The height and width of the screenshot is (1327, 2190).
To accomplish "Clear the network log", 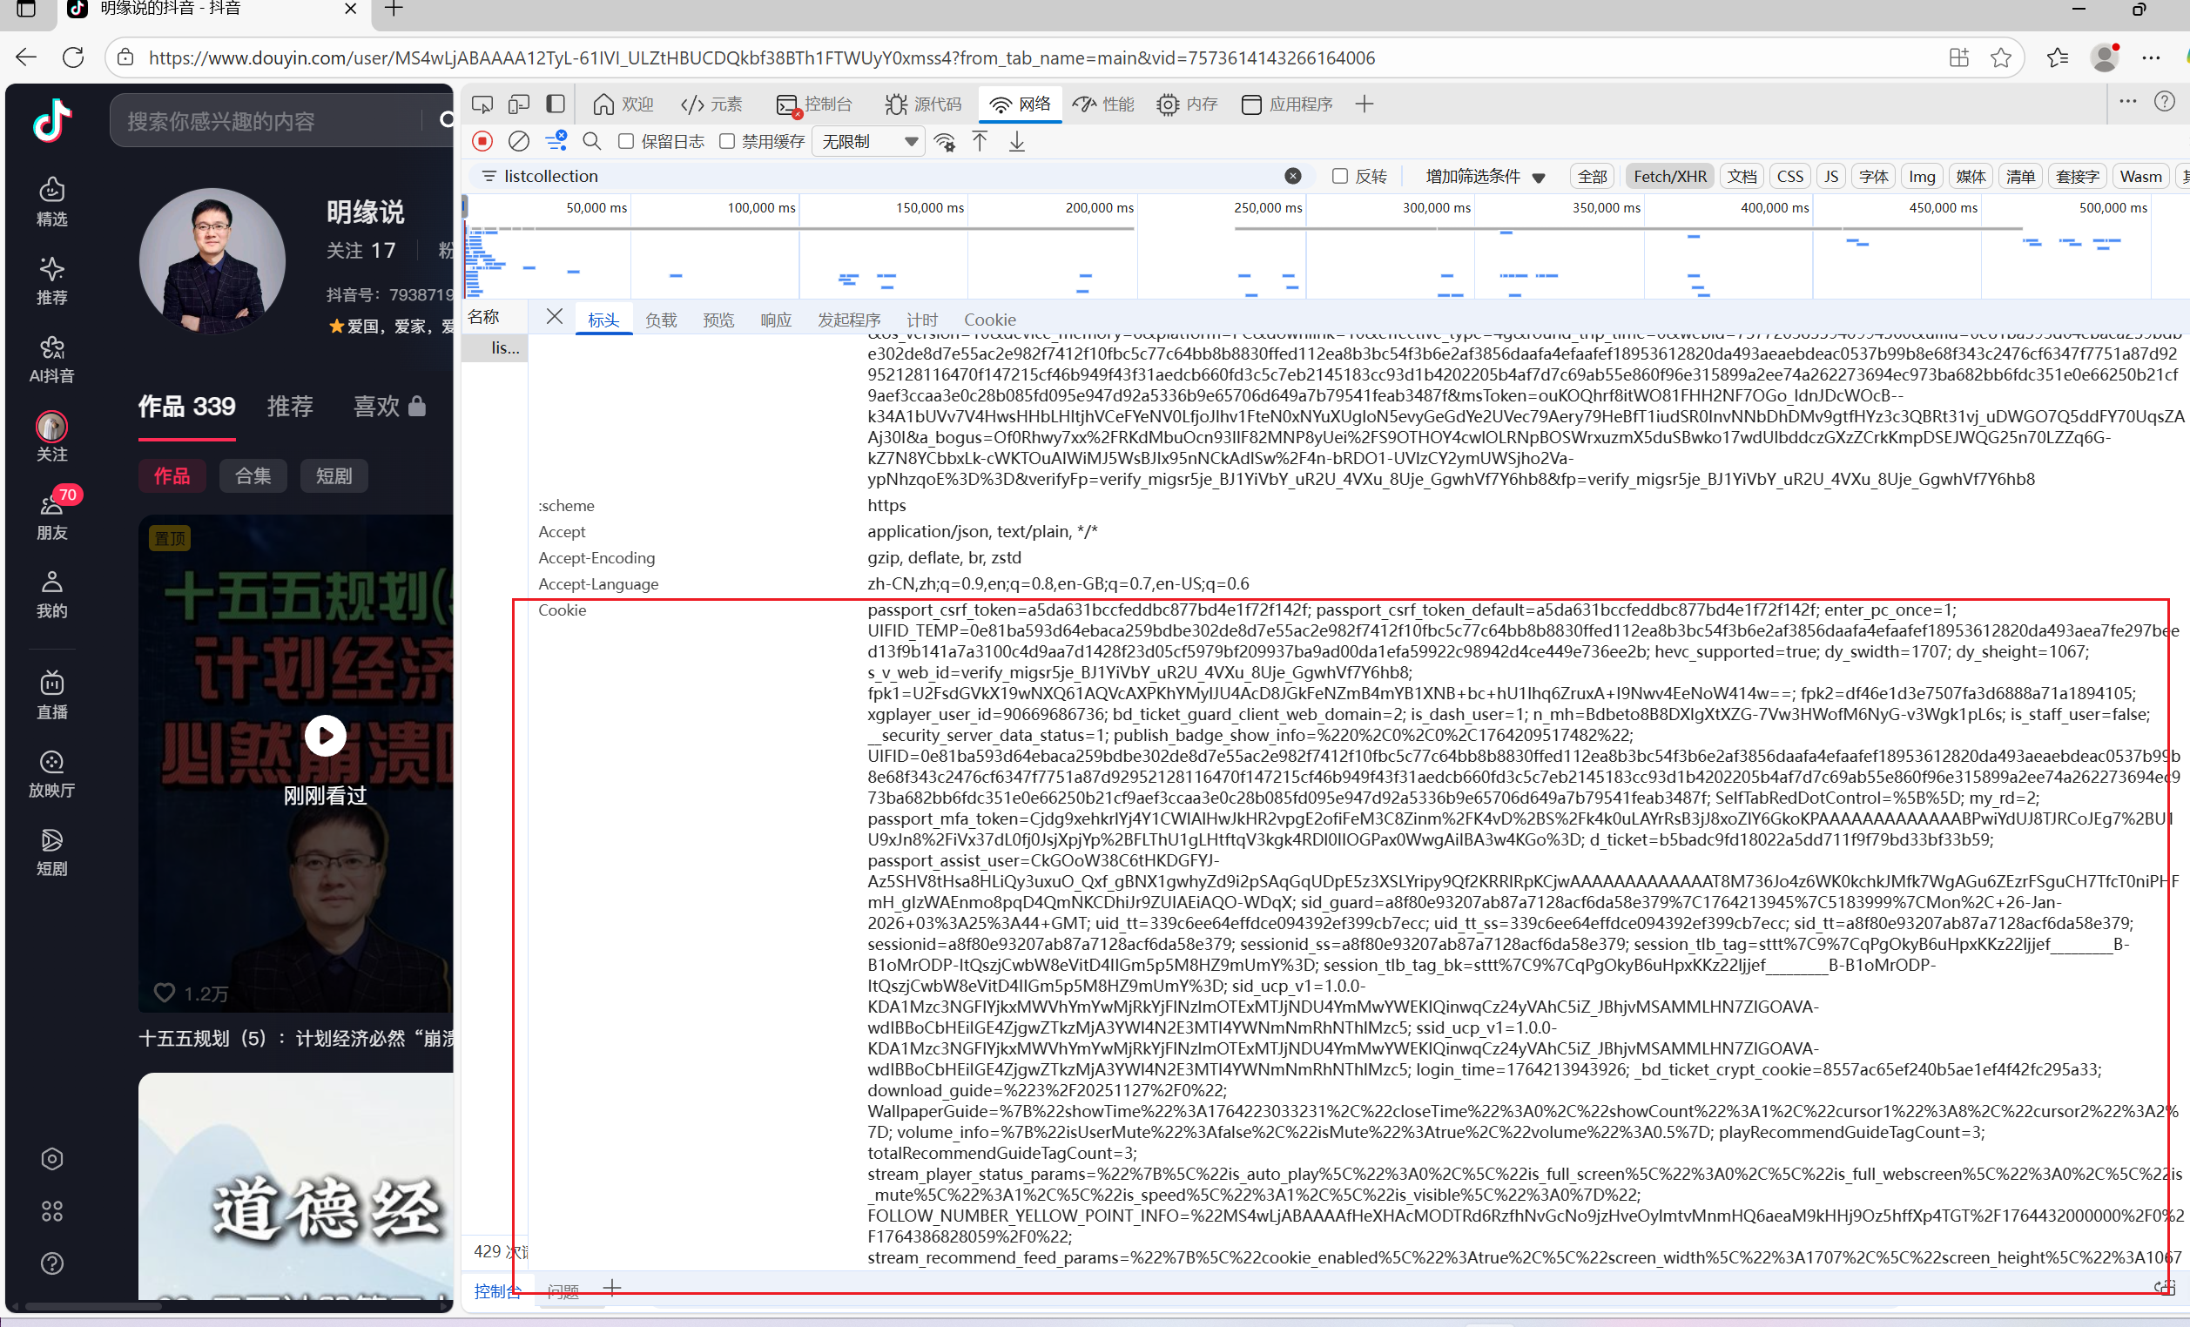I will coord(519,141).
